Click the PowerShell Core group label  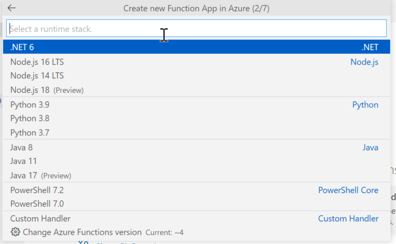pos(348,190)
